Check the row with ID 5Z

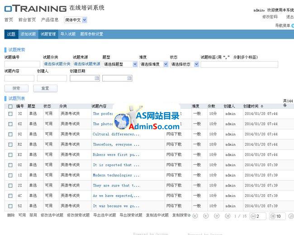[x=10, y=206]
